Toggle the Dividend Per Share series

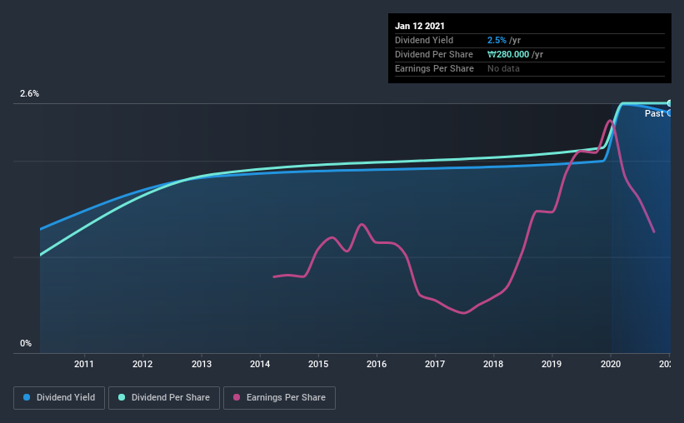164,398
